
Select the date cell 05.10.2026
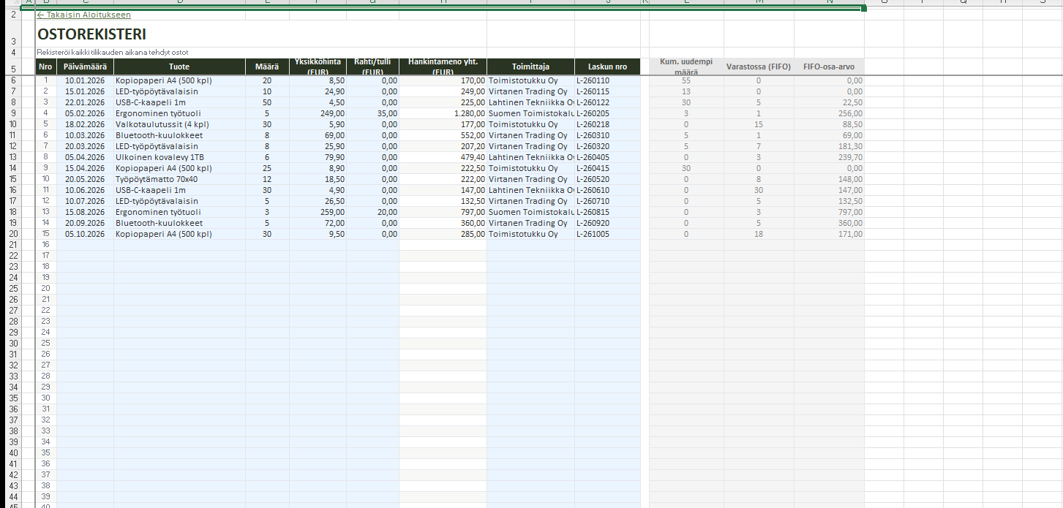point(85,234)
